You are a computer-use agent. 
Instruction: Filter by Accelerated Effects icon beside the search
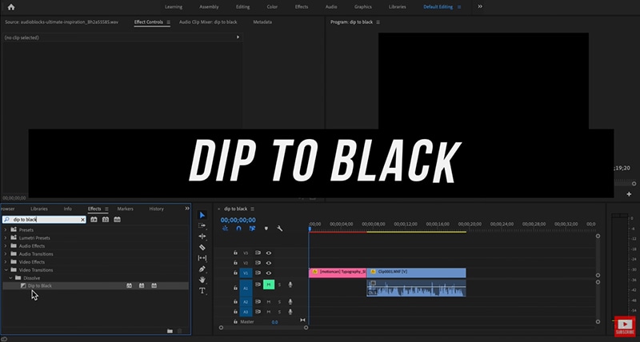(x=94, y=219)
